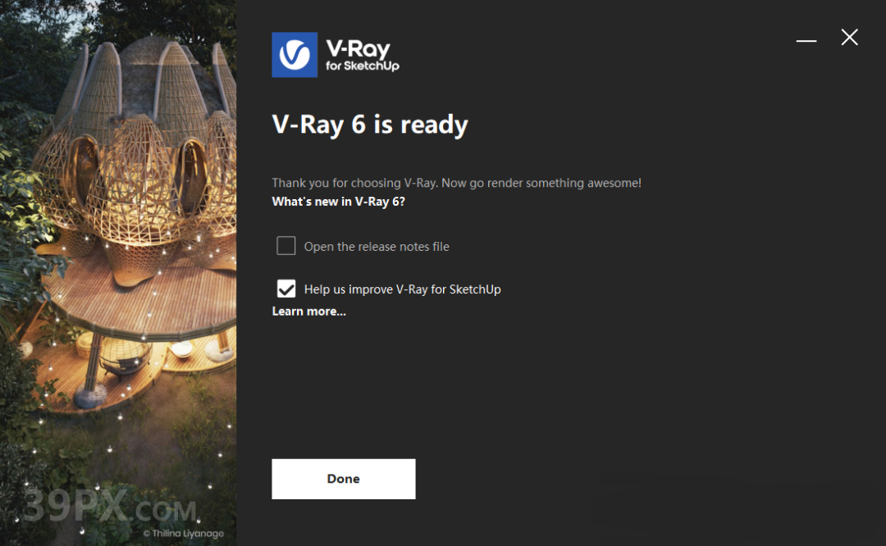Click the Open the release notes file label
This screenshot has height=546, width=886.
point(377,247)
